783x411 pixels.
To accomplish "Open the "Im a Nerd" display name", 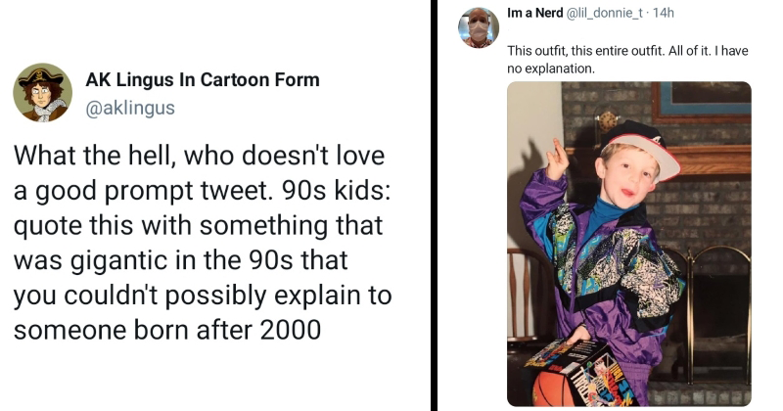I will pyautogui.click(x=535, y=13).
